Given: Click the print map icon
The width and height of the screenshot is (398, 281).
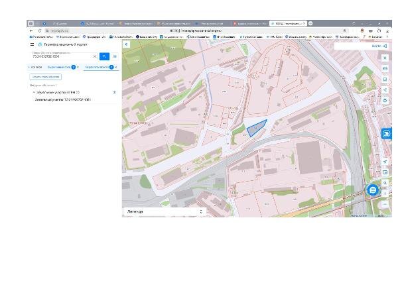Looking at the screenshot, I should click(385, 100).
